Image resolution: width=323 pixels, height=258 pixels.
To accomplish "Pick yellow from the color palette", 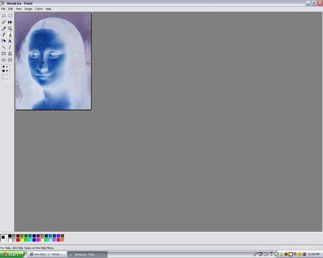I will (x=22, y=240).
